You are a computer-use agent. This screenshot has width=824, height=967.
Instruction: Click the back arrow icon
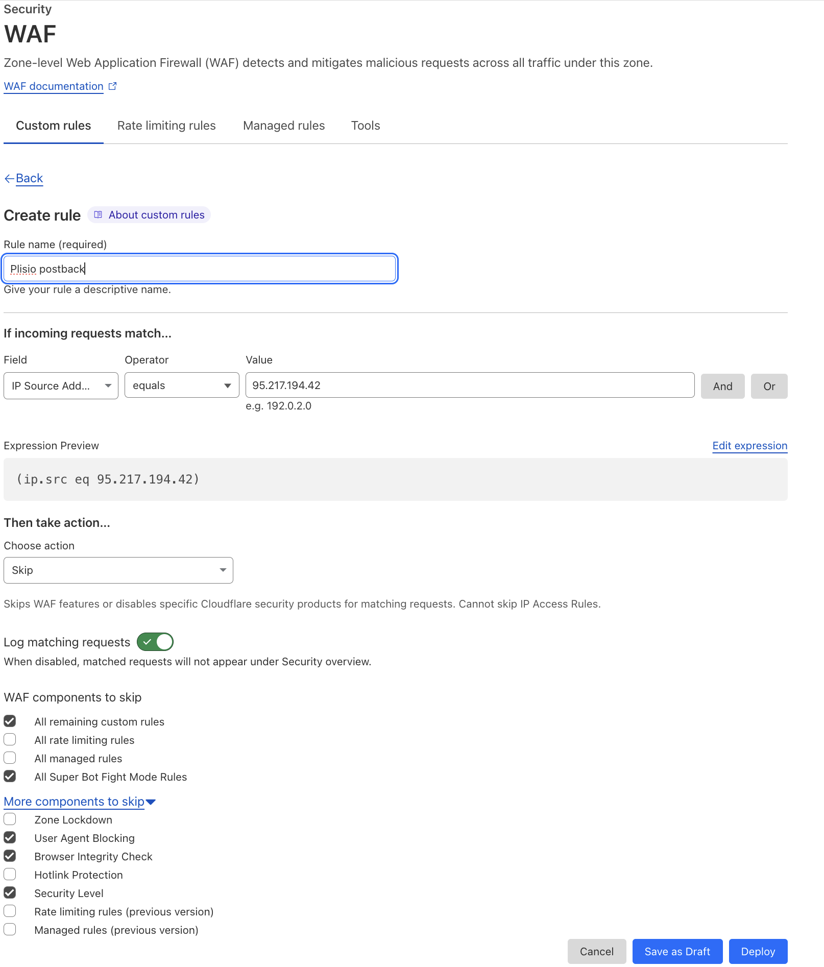9,178
